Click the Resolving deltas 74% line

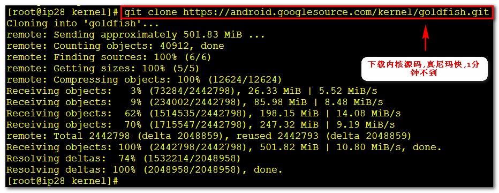[x=124, y=159]
